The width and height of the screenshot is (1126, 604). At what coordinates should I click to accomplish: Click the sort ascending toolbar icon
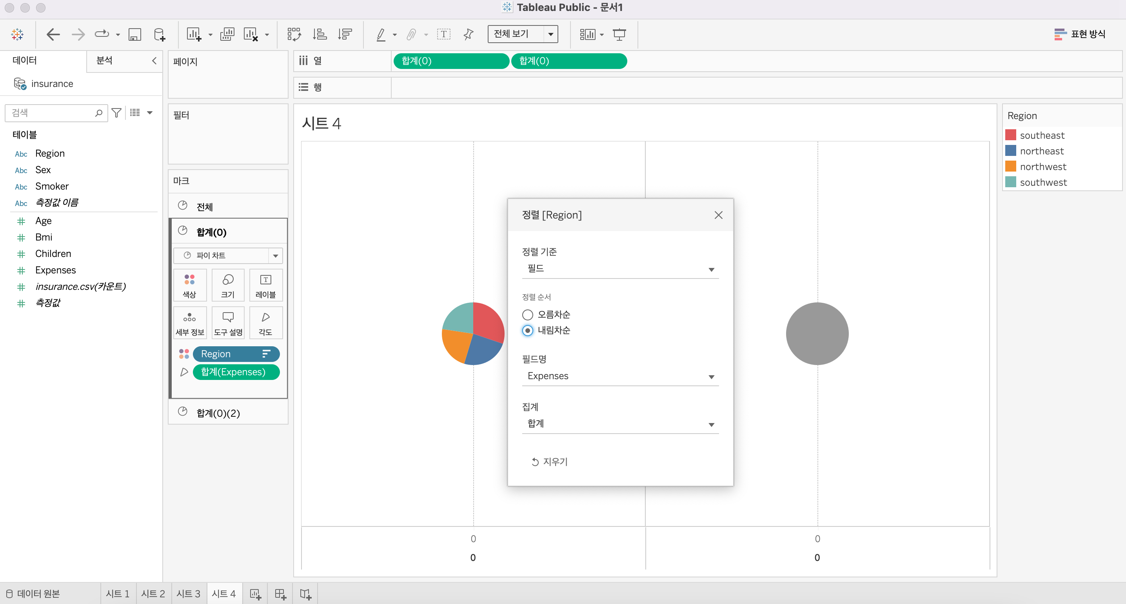320,34
